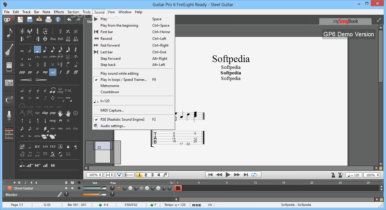This screenshot has width=386, height=210.
Task: Open the Effects menu
Action: (59, 12)
